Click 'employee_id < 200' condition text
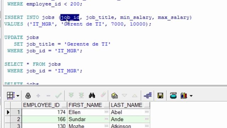The width and height of the screenshot is (227, 128). pos(53,4)
